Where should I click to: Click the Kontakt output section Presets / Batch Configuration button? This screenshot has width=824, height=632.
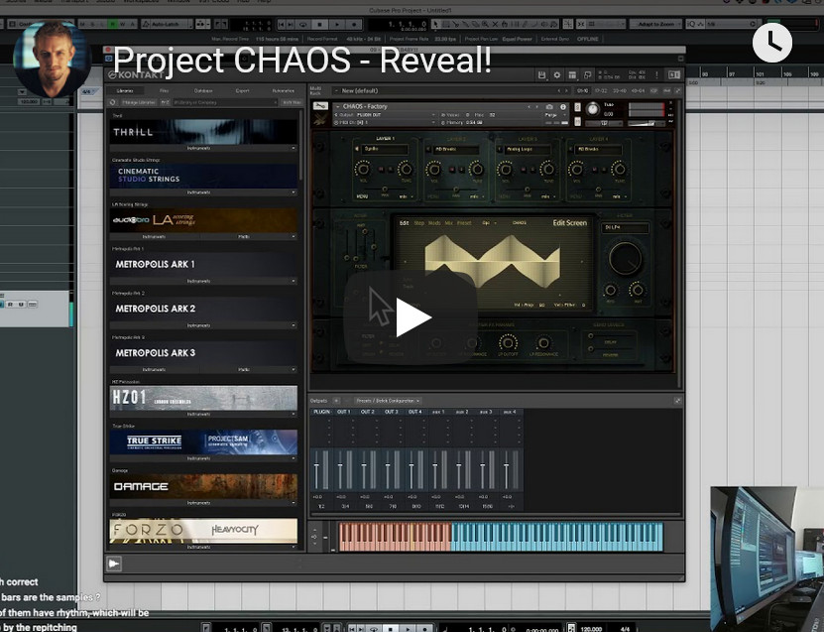[x=388, y=401]
